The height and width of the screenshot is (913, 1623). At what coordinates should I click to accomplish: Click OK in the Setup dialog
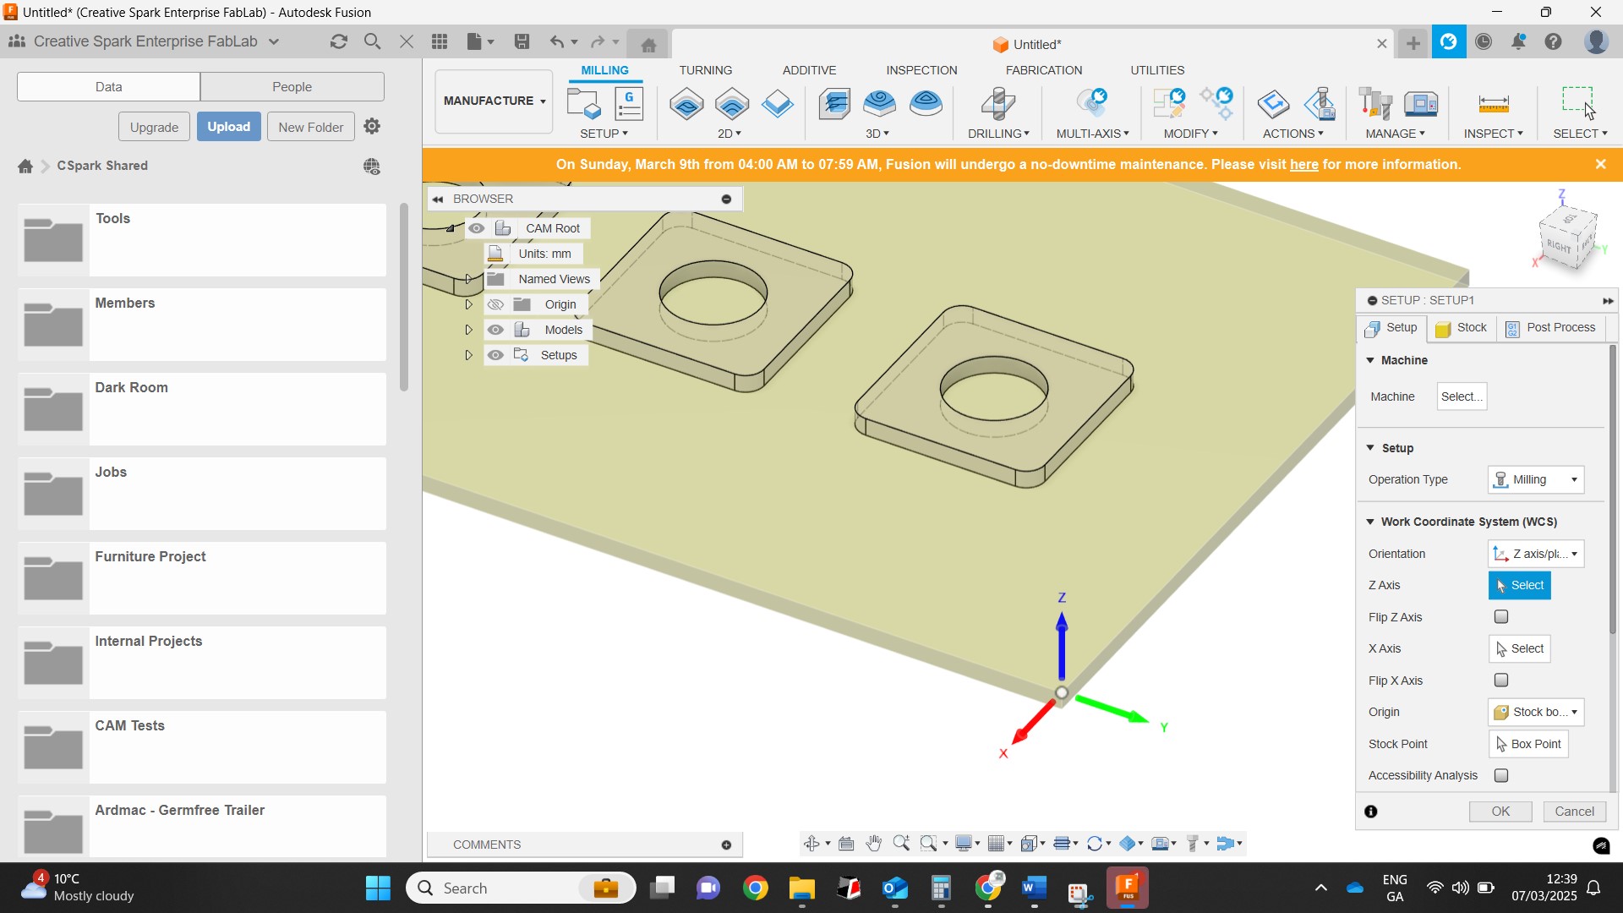pos(1500,812)
